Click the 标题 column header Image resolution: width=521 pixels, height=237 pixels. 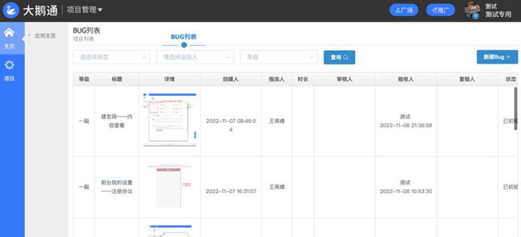click(117, 79)
